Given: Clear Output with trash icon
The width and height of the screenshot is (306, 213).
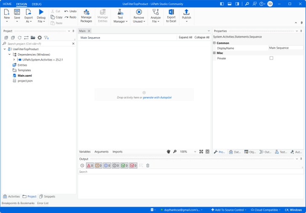Looking at the screenshot, I should click(x=148, y=165).
